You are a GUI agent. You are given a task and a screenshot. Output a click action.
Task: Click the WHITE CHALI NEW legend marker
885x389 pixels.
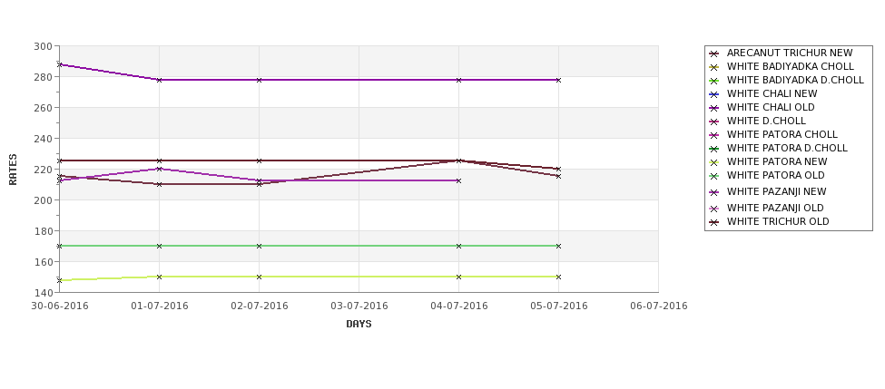(714, 94)
